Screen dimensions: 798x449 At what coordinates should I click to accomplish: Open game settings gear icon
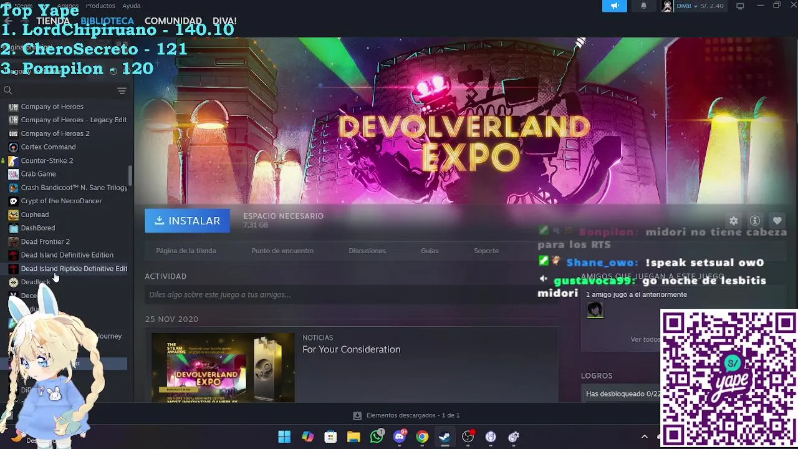click(734, 221)
